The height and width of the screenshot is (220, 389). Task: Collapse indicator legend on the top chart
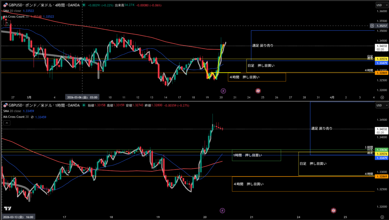6,23
